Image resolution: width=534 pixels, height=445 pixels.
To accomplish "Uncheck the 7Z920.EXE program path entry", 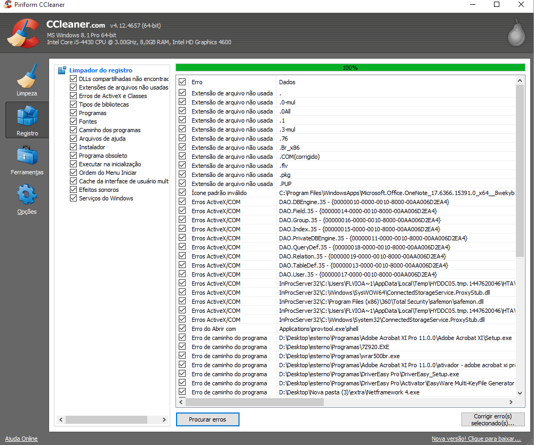I will click(x=182, y=346).
